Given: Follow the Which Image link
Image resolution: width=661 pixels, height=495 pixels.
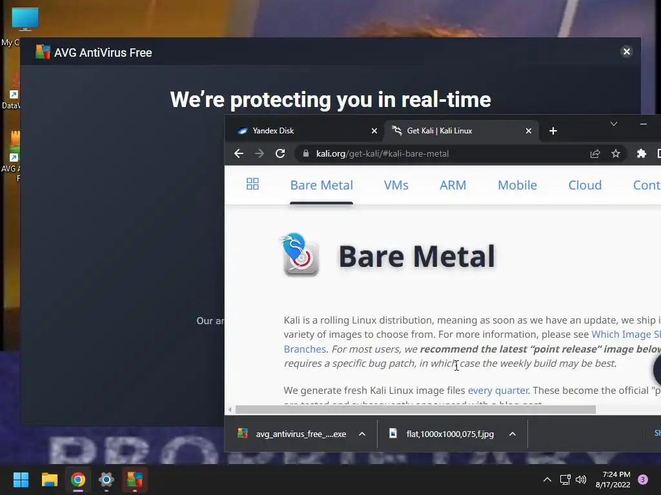Looking at the screenshot, I should coord(626,335).
